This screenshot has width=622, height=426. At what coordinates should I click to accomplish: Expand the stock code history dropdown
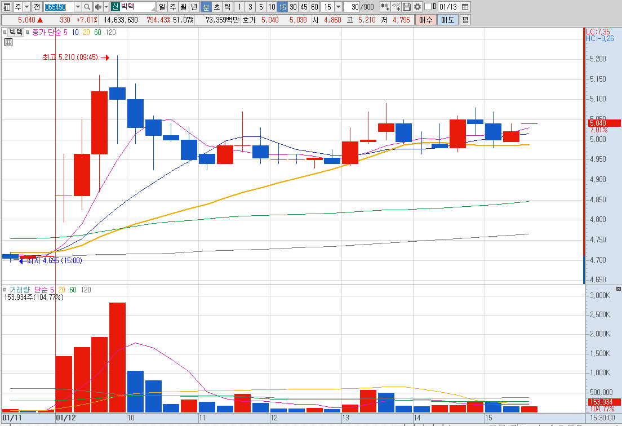coord(78,7)
